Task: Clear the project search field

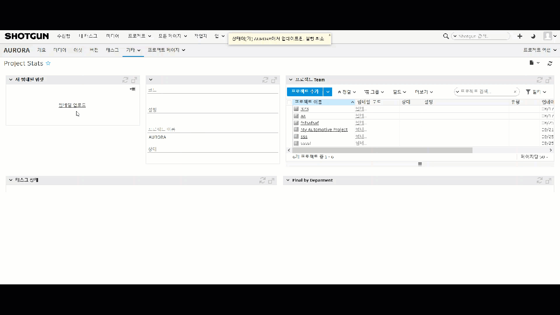Action: tap(515, 92)
